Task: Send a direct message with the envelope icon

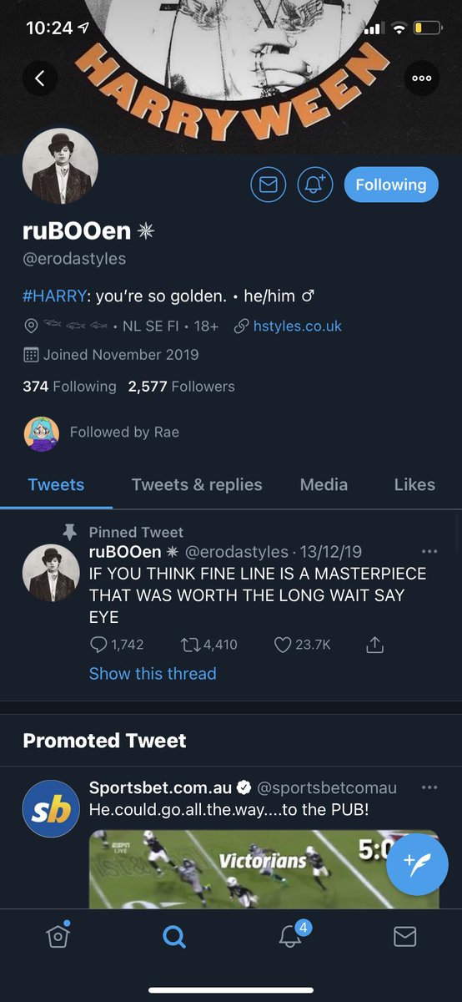Action: [x=268, y=185]
